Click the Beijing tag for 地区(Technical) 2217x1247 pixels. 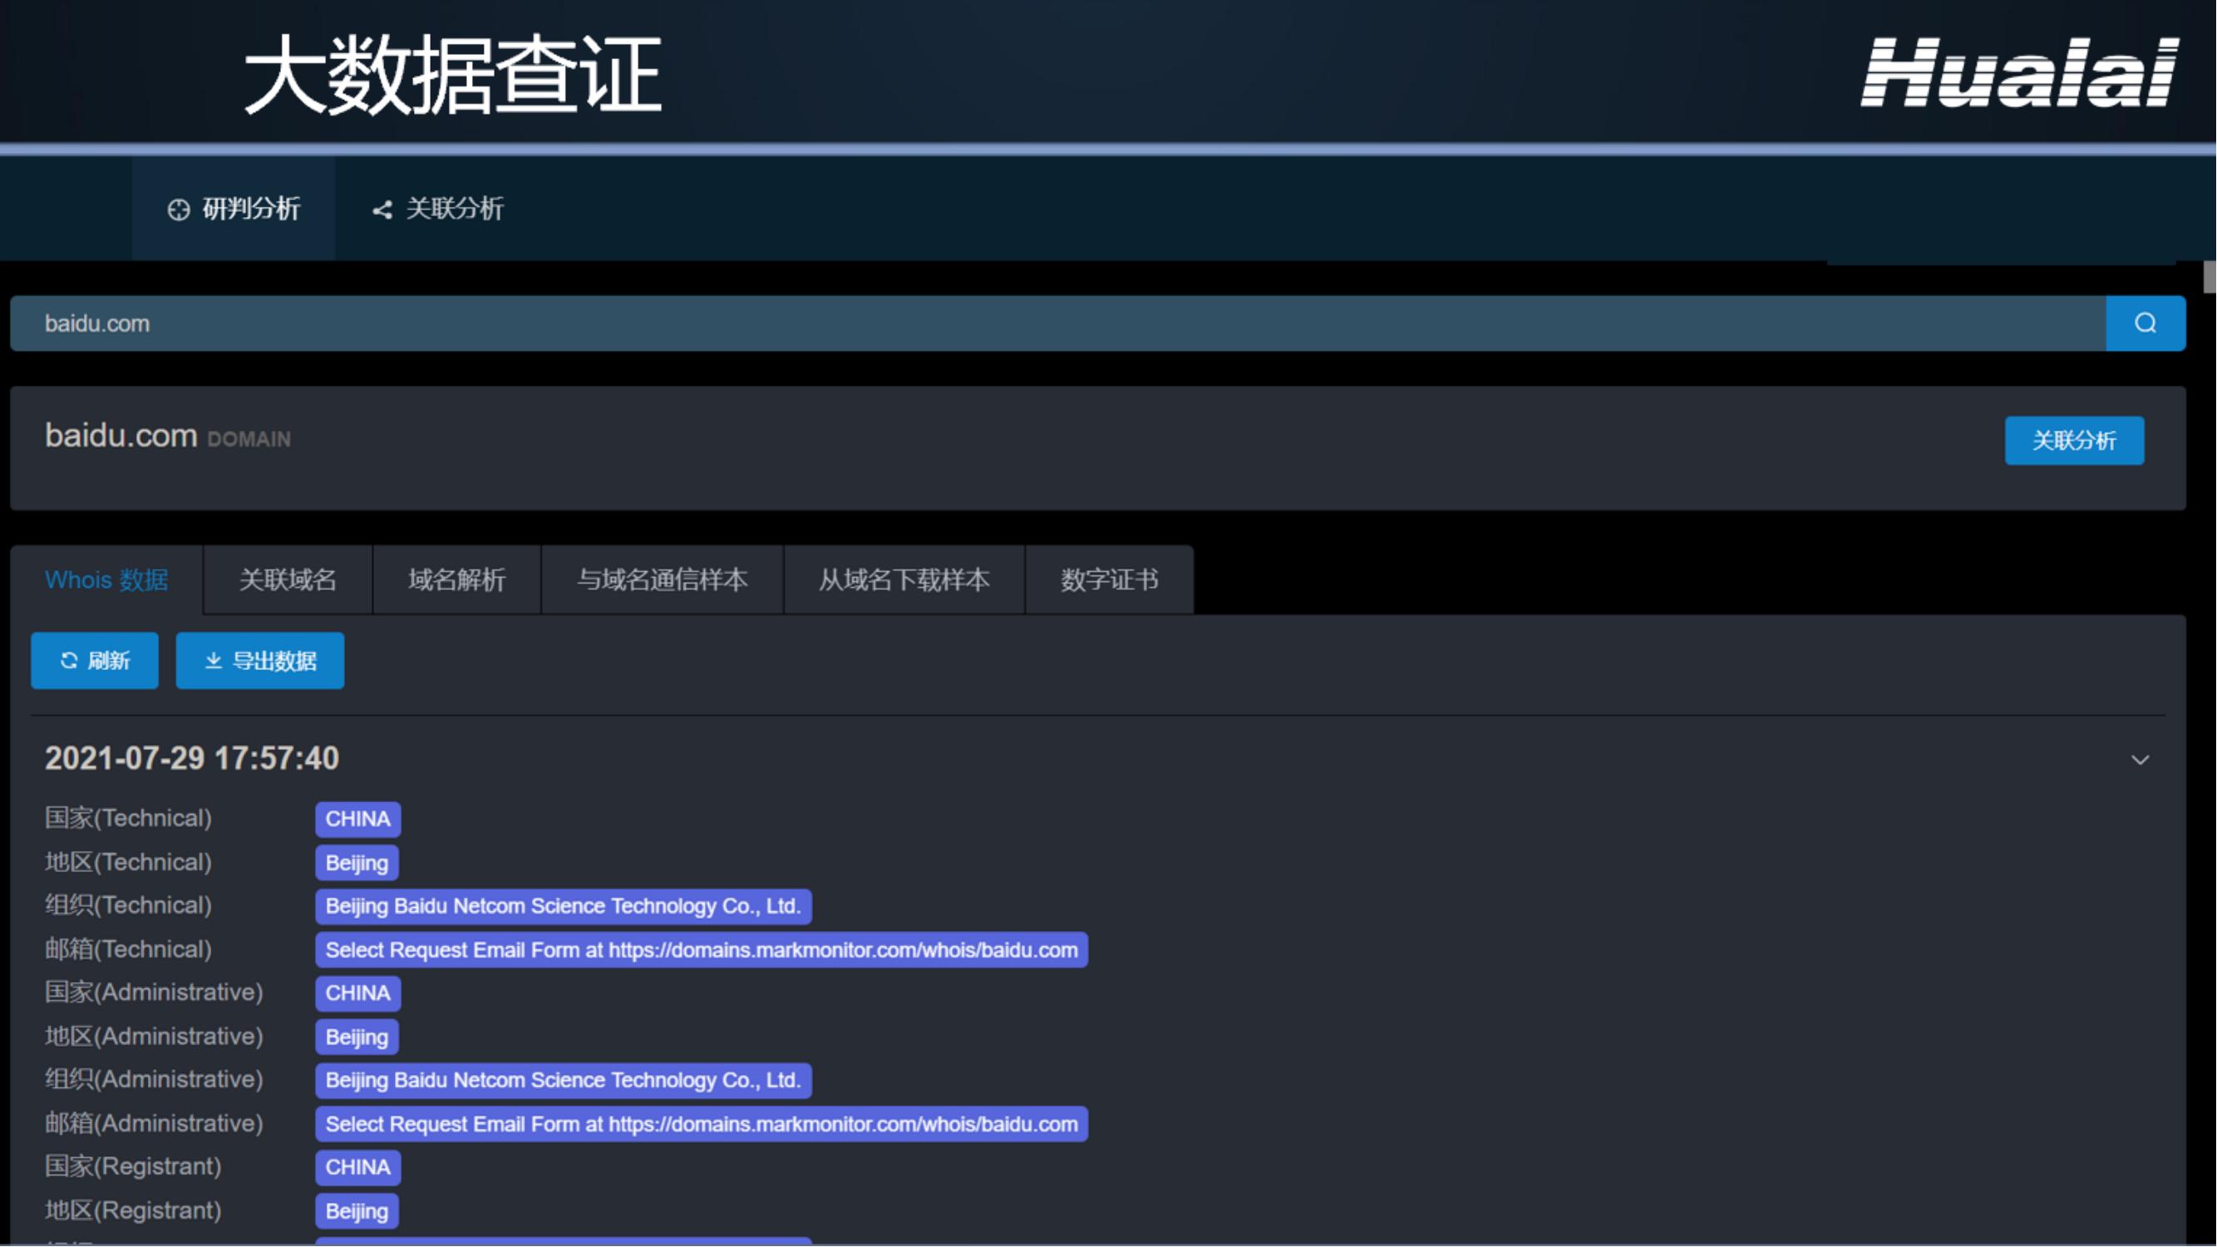(357, 862)
